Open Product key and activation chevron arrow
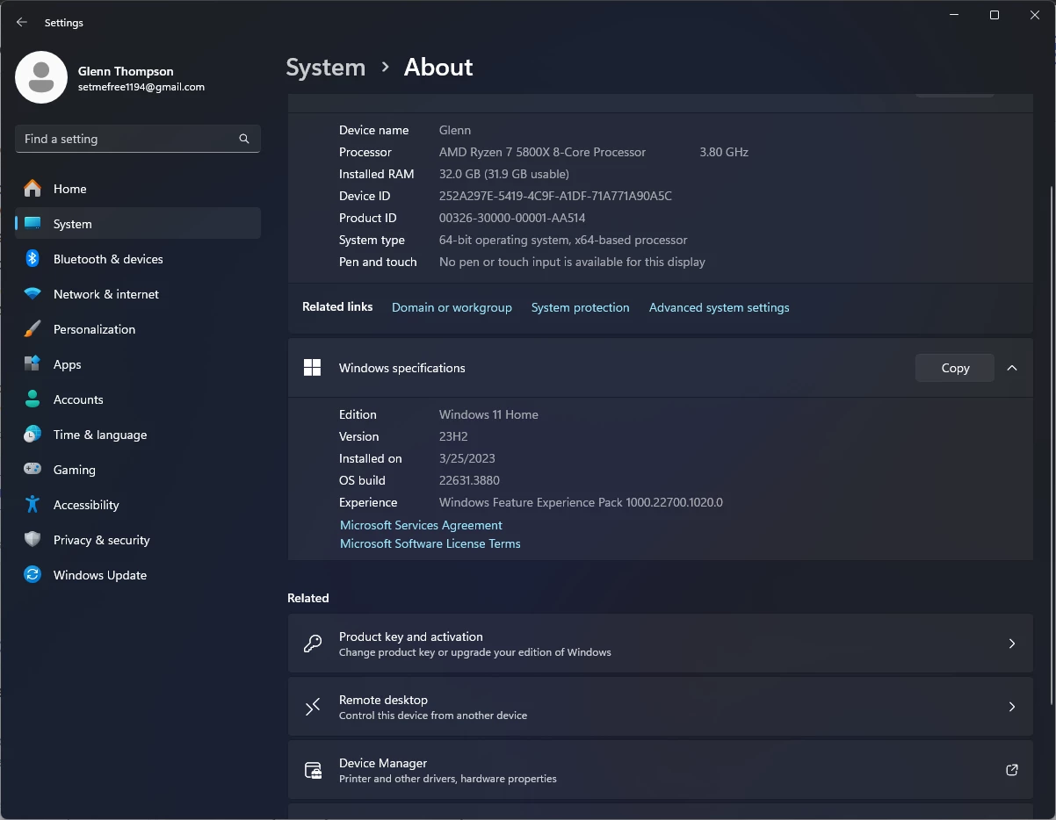The width and height of the screenshot is (1056, 820). point(1012,644)
